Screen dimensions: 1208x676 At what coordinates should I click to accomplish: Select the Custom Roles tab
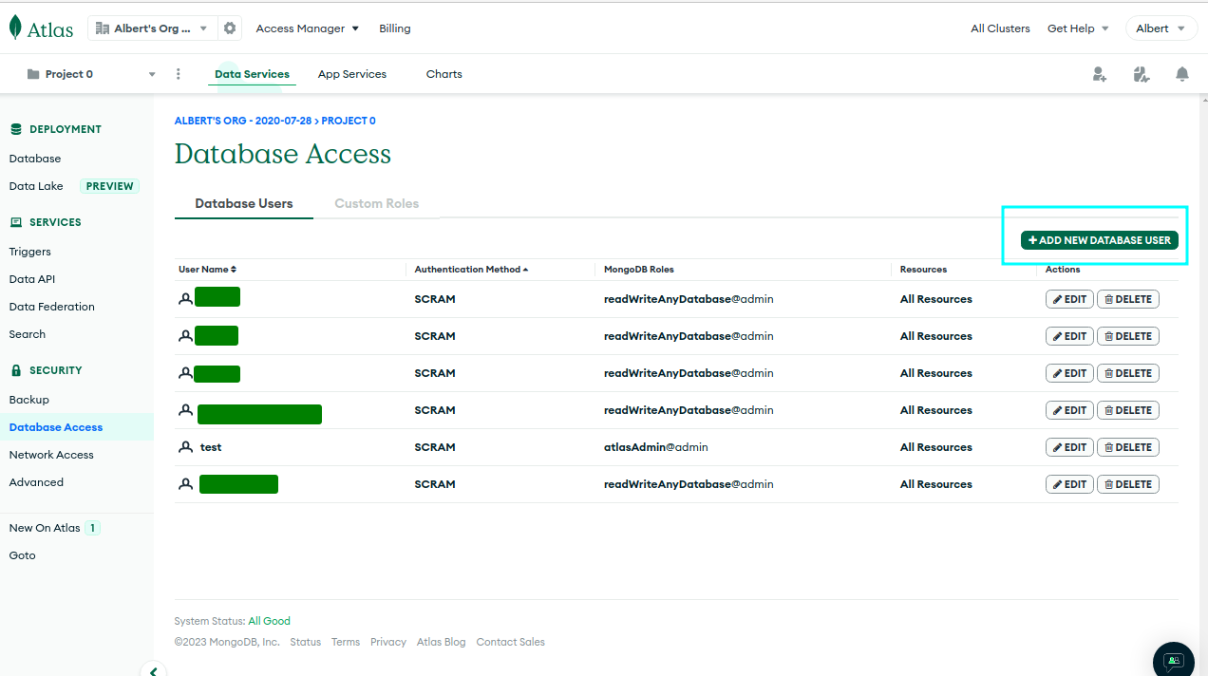click(377, 203)
